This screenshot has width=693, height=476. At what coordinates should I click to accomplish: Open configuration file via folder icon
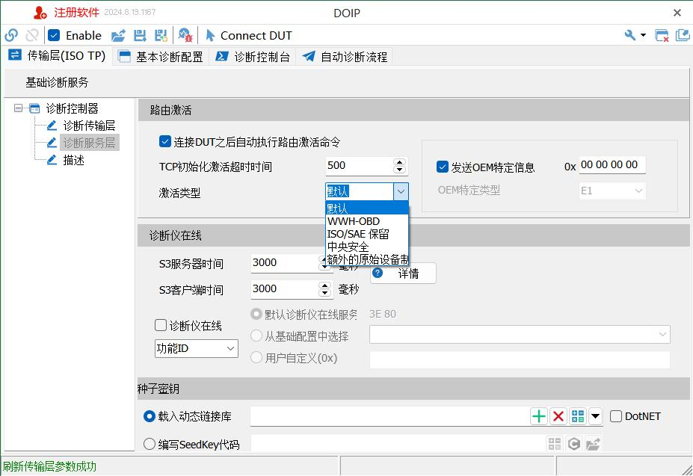(118, 35)
